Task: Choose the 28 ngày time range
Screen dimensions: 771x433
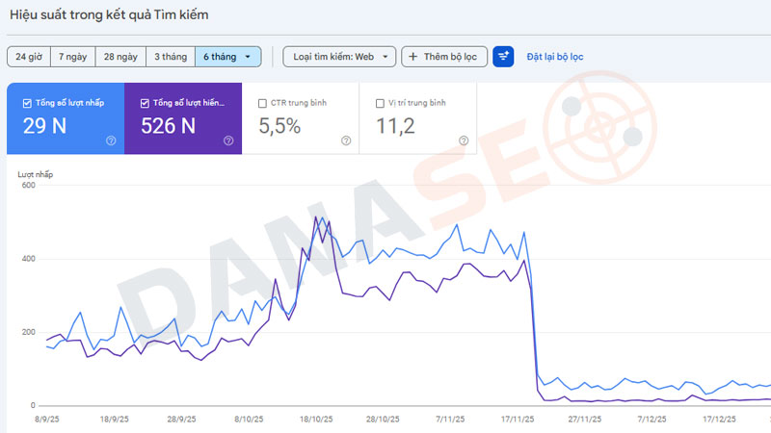Action: coord(120,57)
